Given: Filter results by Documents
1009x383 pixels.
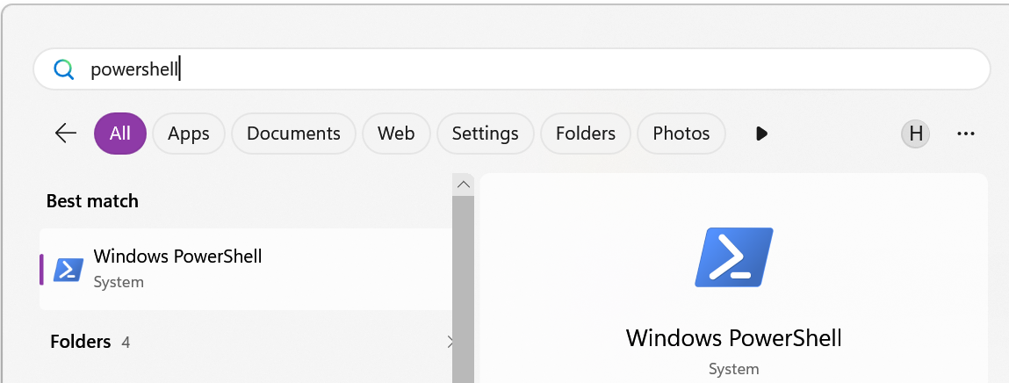Looking at the screenshot, I should (293, 134).
